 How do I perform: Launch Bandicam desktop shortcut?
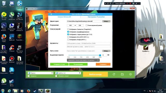[x=12, y=59]
